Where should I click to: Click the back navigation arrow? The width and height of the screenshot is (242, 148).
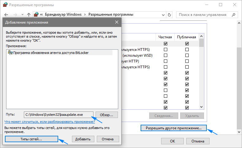pyautogui.click(x=6, y=14)
